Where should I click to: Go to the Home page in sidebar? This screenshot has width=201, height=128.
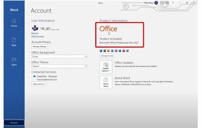click(14, 23)
